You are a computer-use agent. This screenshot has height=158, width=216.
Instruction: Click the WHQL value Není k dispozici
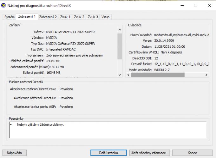[x=171, y=52]
